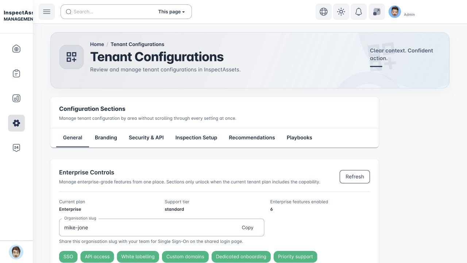
Task: Click the 'Enterprise' current plan value
Action: point(70,209)
